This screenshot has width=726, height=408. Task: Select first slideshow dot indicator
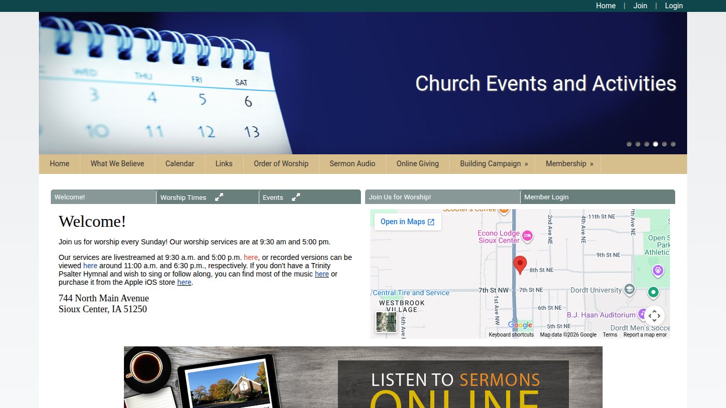[x=629, y=144]
